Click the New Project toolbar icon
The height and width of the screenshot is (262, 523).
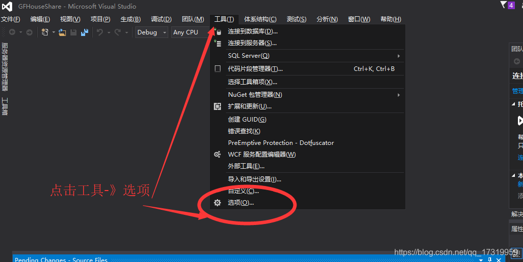coord(45,32)
